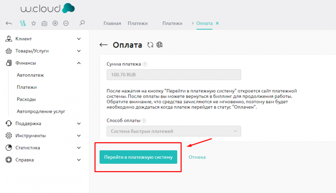Click the circled minus icon in toolbar
This screenshot has width=336, height=193.
[x=66, y=23]
